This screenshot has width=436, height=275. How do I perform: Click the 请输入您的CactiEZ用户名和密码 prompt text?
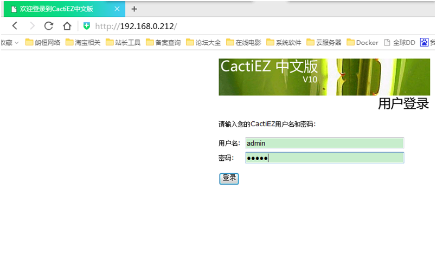(x=267, y=124)
